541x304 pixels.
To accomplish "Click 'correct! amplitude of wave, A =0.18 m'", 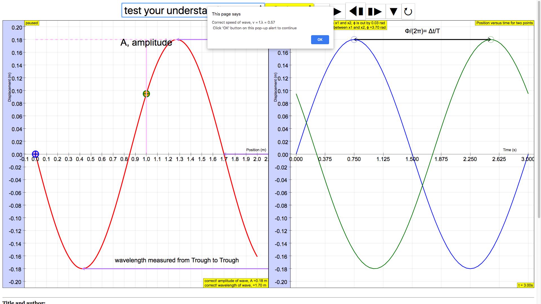I will coord(236,281).
